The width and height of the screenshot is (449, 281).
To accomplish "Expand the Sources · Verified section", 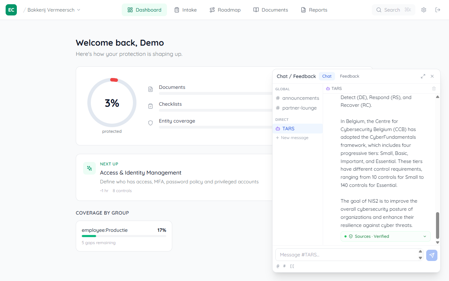I will [386, 236].
